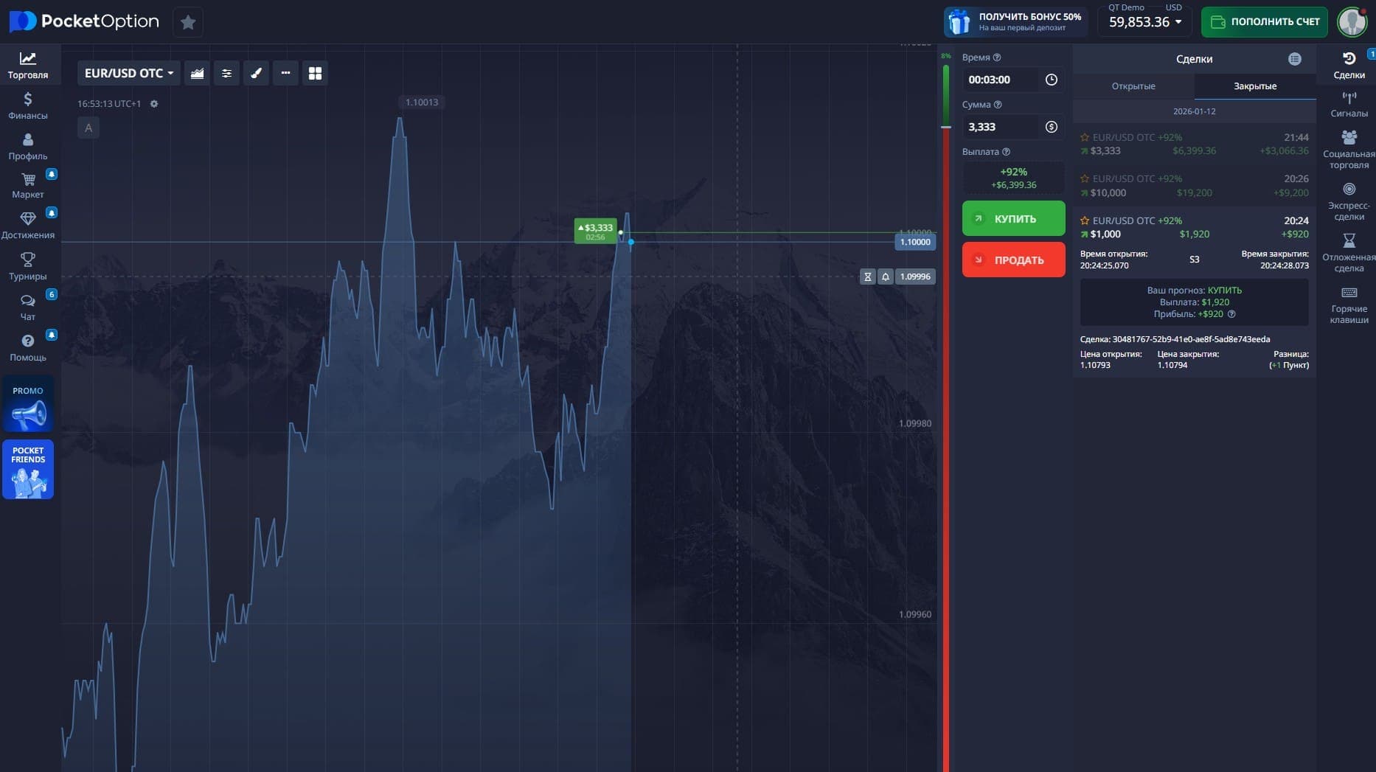
Task: Switch to the Открытые trades tab
Action: pos(1133,86)
